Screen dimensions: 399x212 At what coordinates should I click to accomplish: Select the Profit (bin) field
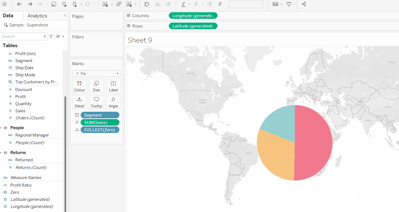click(25, 54)
